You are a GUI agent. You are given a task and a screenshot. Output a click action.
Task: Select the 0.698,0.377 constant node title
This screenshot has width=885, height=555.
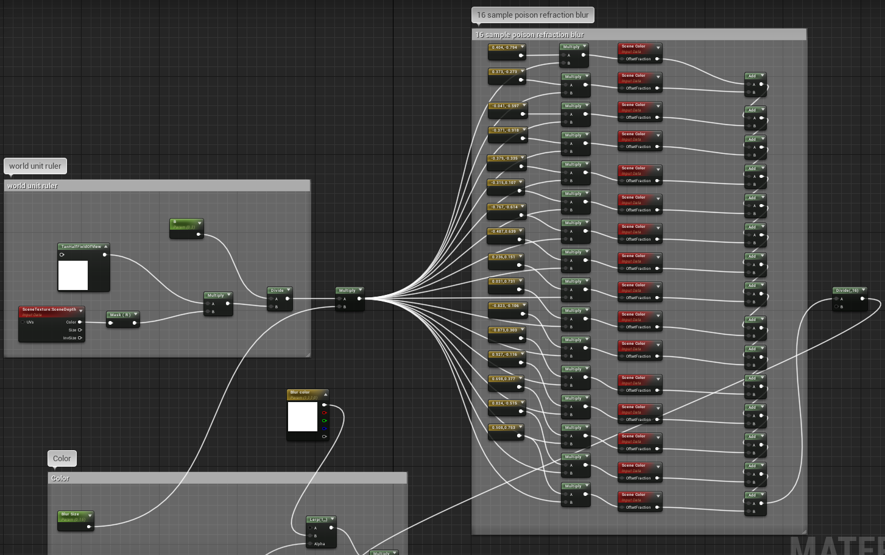pyautogui.click(x=504, y=379)
